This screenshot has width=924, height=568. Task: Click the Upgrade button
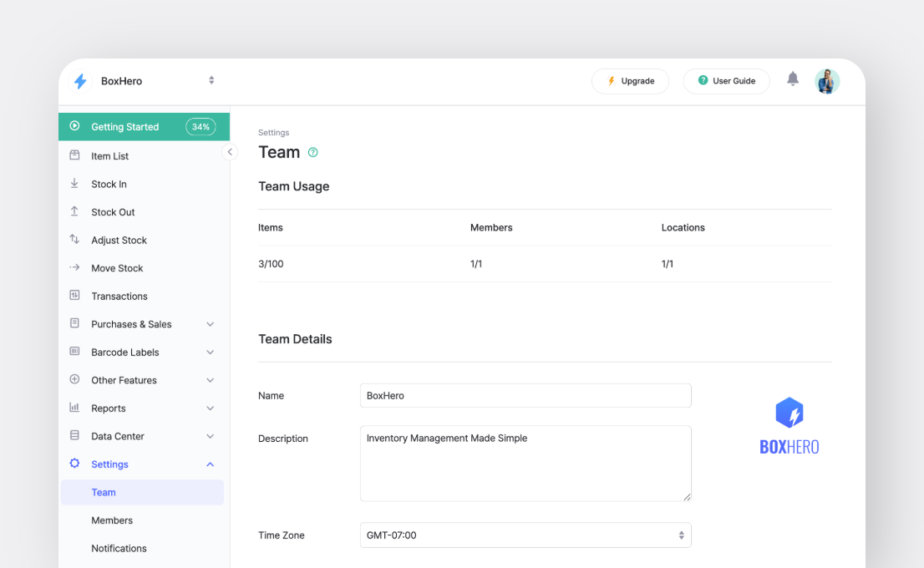(x=630, y=81)
